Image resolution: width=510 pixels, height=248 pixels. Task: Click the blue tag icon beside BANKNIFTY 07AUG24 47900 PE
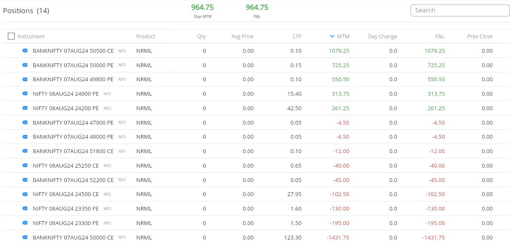tap(25, 123)
